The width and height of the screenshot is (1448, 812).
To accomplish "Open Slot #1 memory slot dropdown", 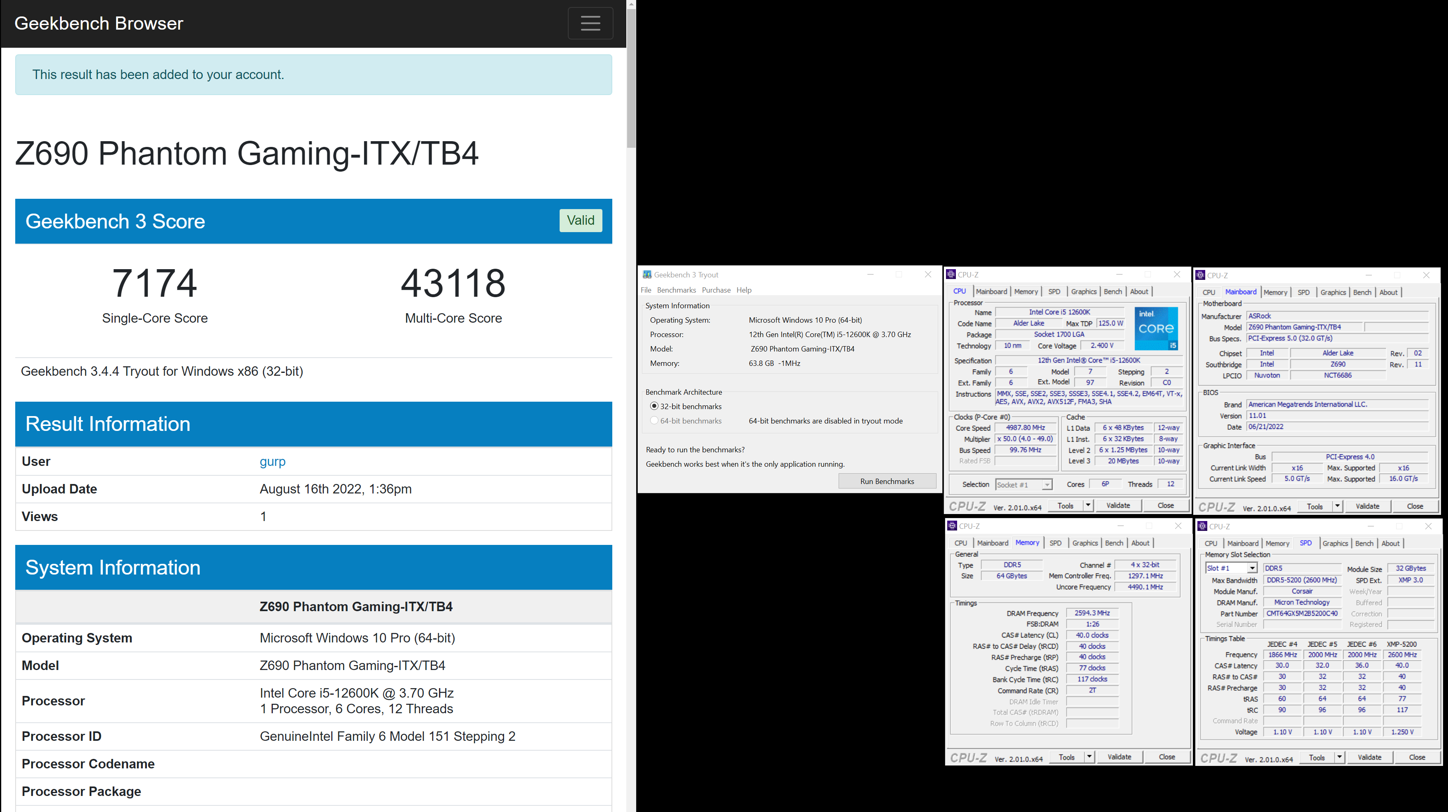I will (x=1230, y=568).
